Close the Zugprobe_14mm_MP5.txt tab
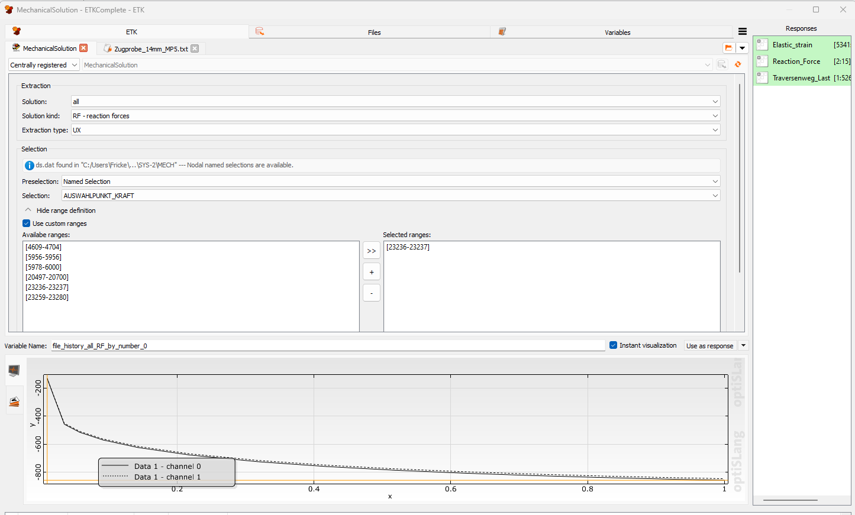The height and width of the screenshot is (515, 855). coord(195,48)
